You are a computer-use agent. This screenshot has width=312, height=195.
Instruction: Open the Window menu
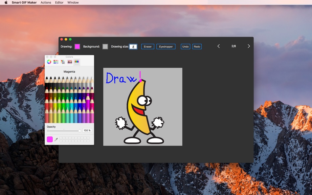point(73,2)
